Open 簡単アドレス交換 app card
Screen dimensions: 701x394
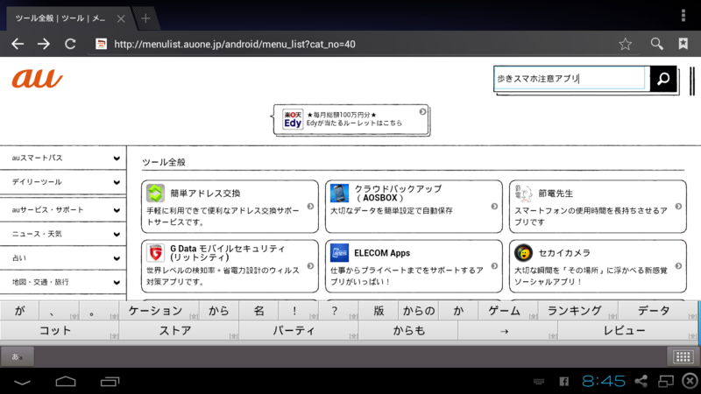pos(230,207)
